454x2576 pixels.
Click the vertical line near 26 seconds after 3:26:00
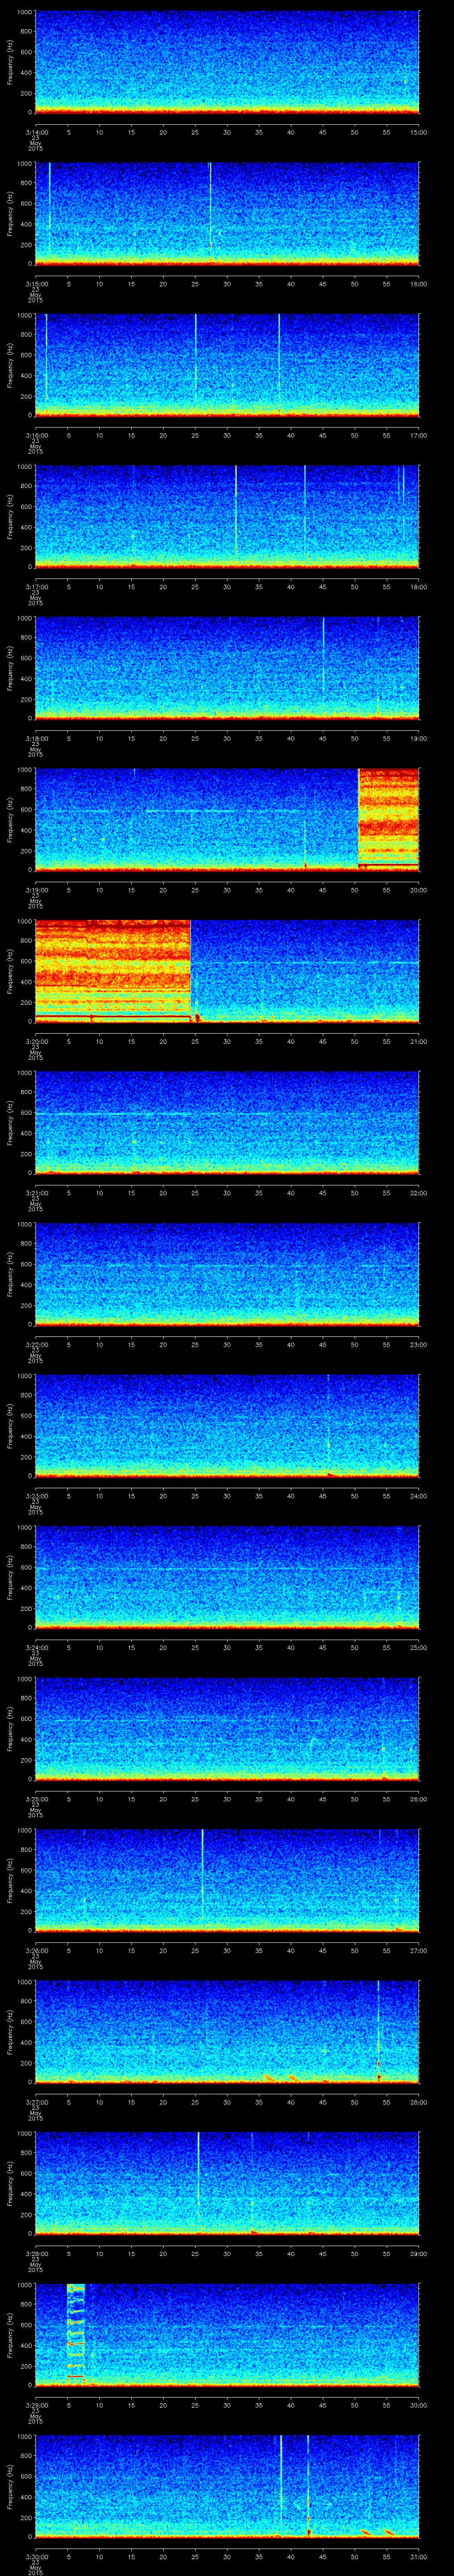(203, 1875)
